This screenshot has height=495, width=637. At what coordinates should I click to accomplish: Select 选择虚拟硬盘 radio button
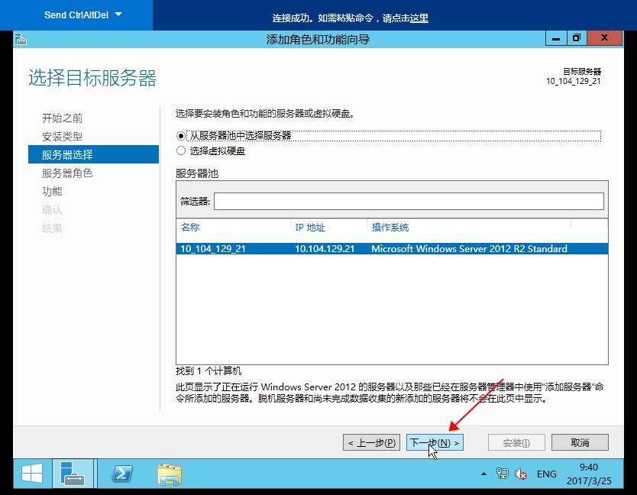[x=181, y=150]
